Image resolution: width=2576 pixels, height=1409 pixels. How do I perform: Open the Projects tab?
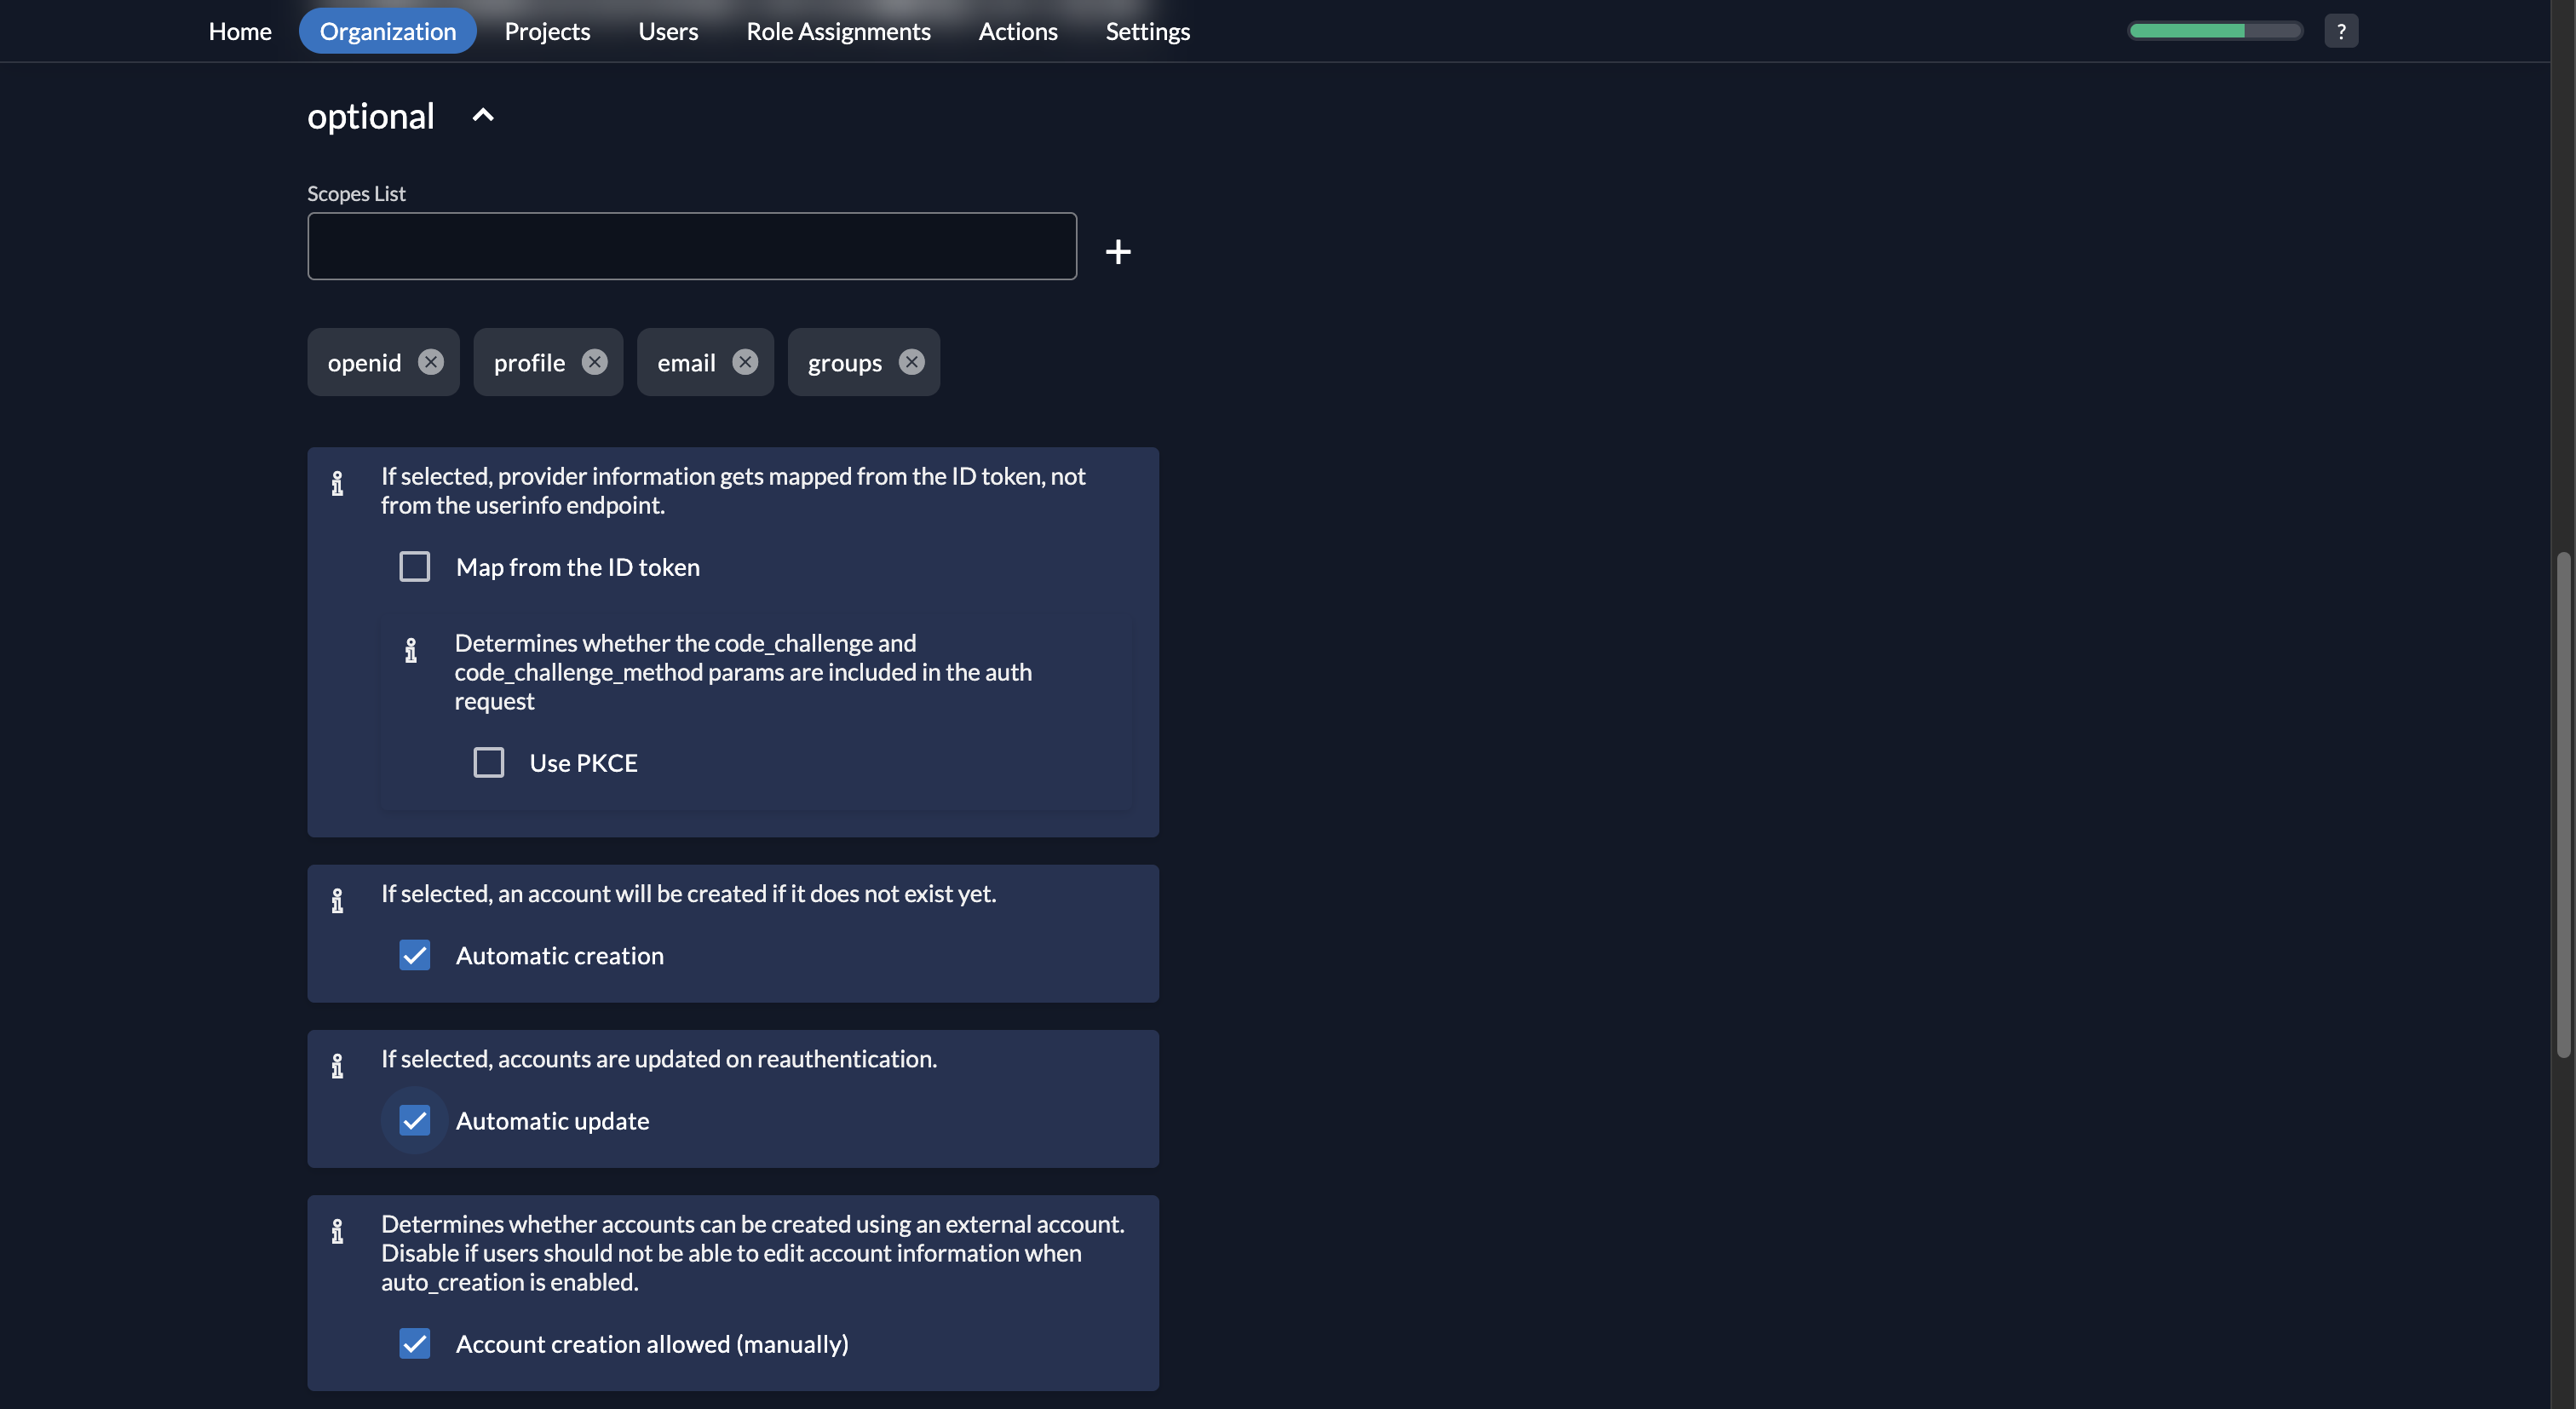coord(547,31)
